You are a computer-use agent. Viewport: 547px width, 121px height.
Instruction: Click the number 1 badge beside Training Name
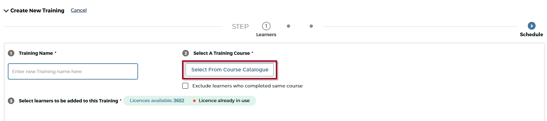pyautogui.click(x=11, y=53)
